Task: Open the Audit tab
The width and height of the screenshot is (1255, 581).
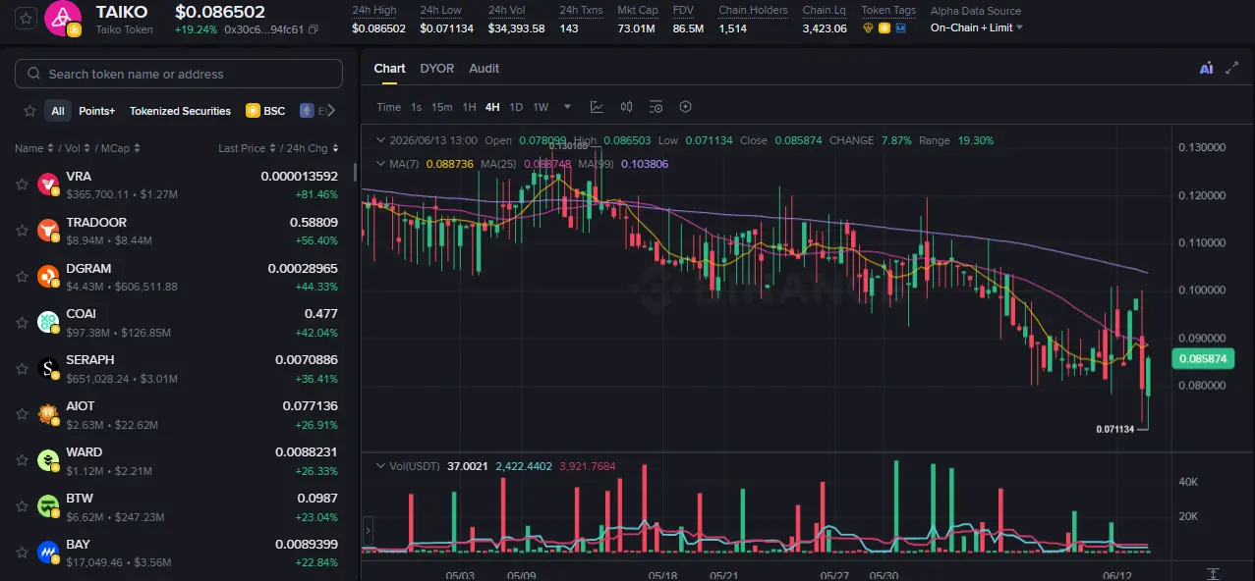Action: [484, 69]
